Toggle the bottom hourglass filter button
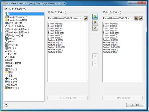The image size is (149, 112). [95, 28]
